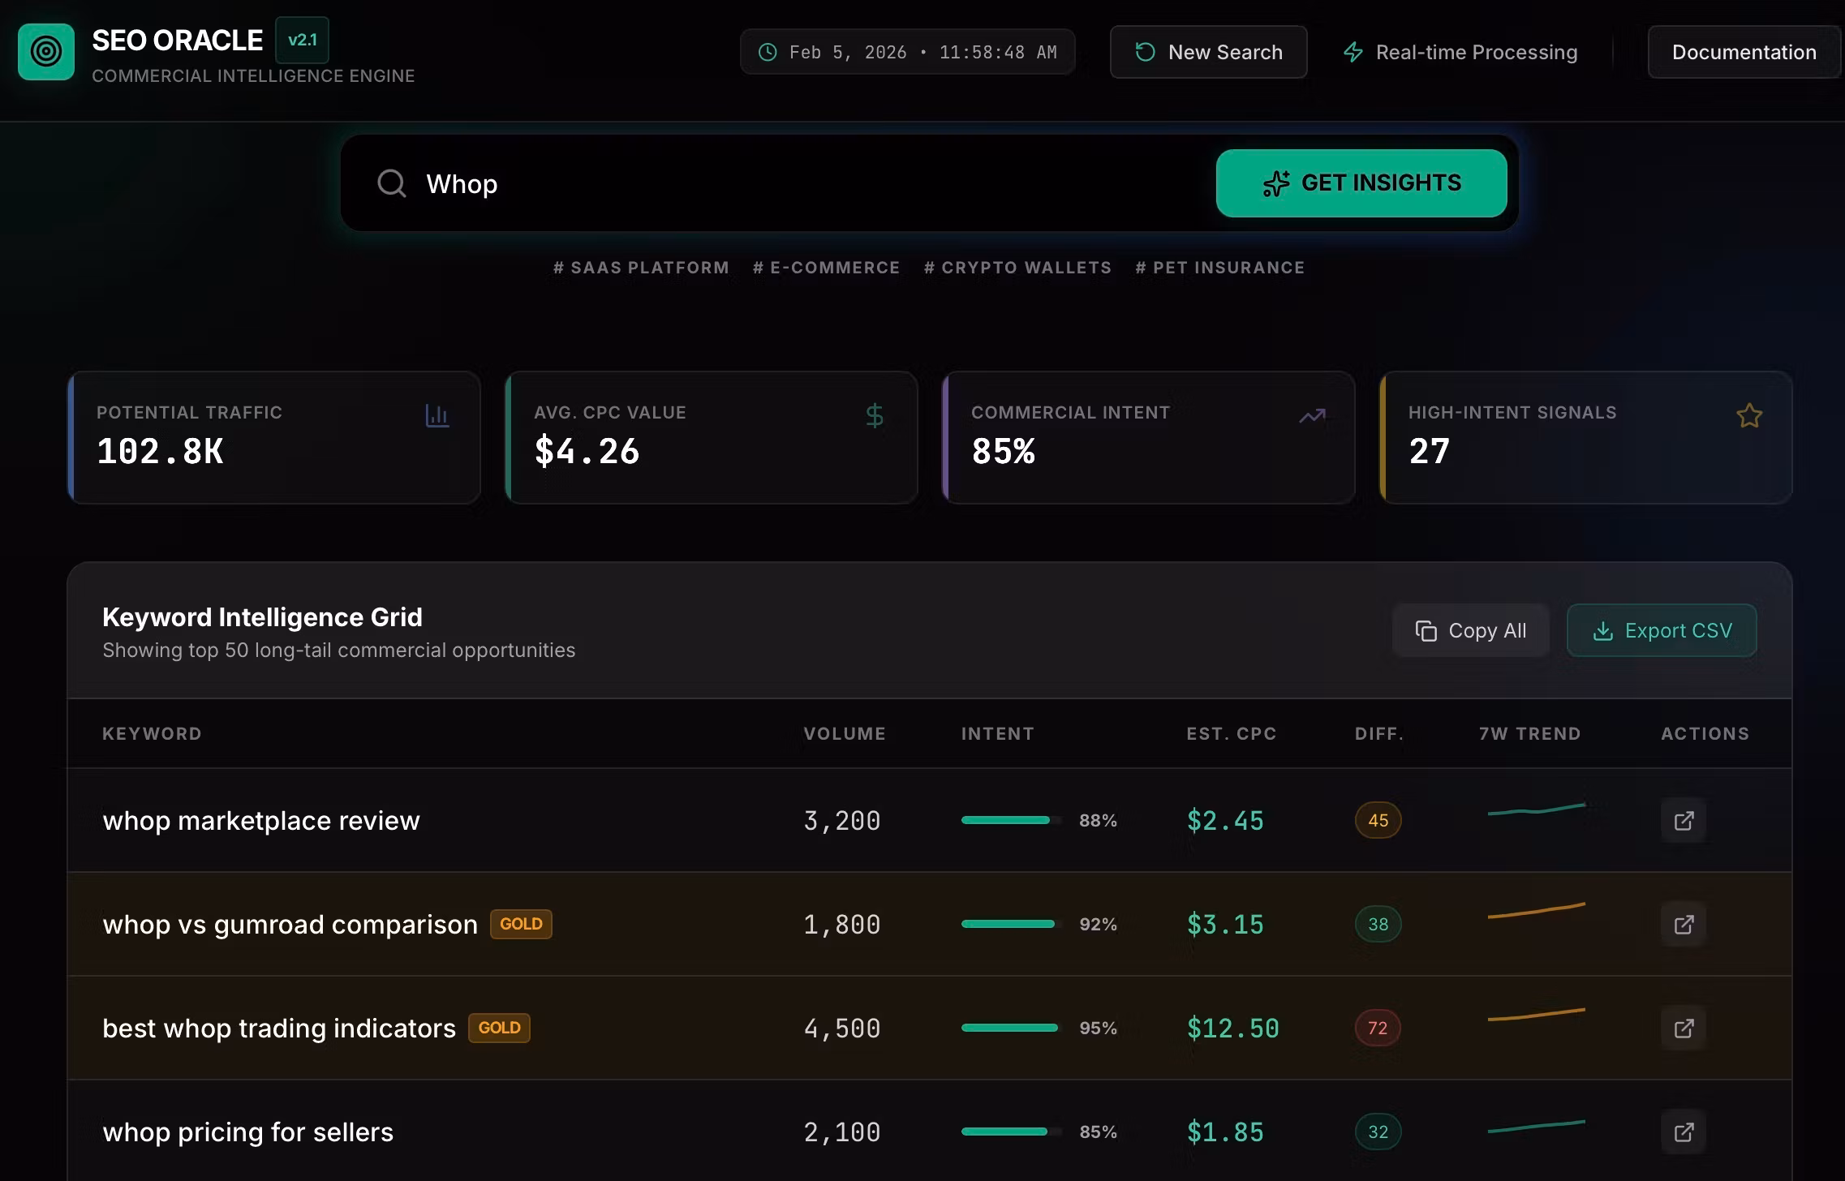
Task: Click volume value 2,100
Action: tap(842, 1132)
